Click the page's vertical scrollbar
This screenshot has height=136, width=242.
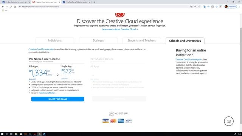pos(241,76)
